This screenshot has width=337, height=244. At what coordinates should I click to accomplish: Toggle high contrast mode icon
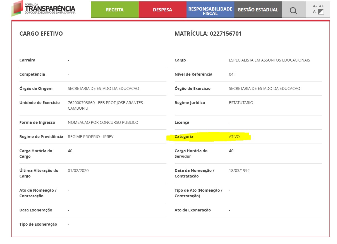point(321,12)
